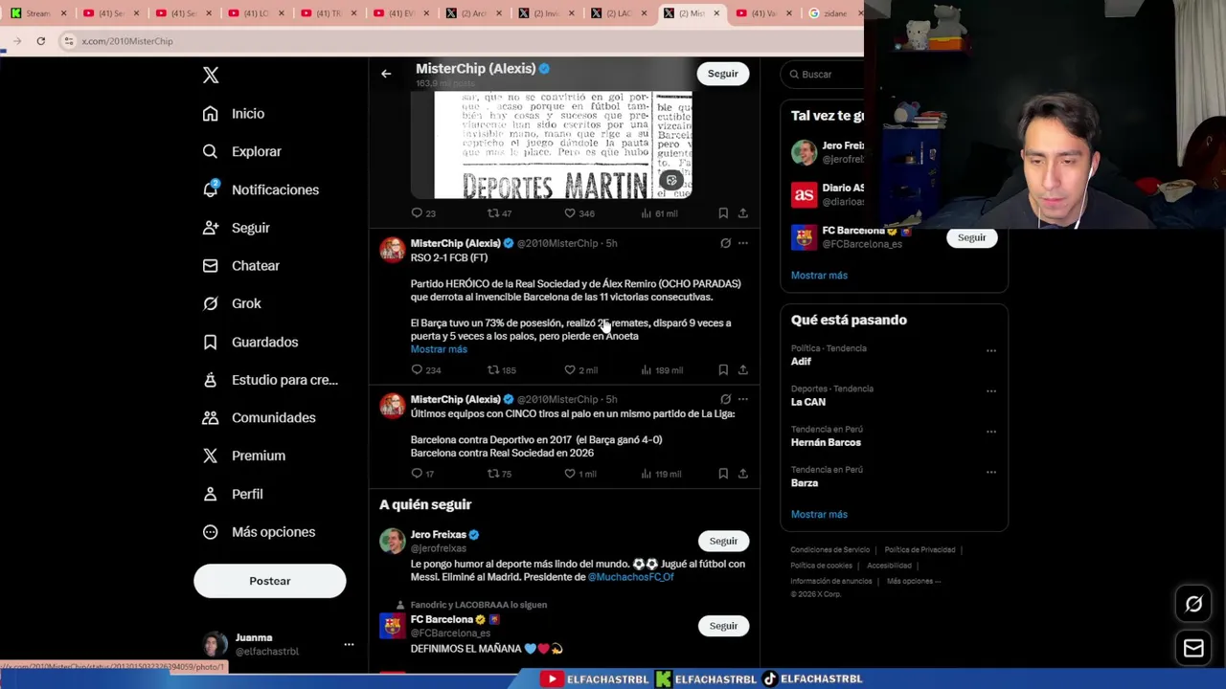Expand Más opciones menu
Image resolution: width=1226 pixels, height=689 pixels.
coord(259,532)
